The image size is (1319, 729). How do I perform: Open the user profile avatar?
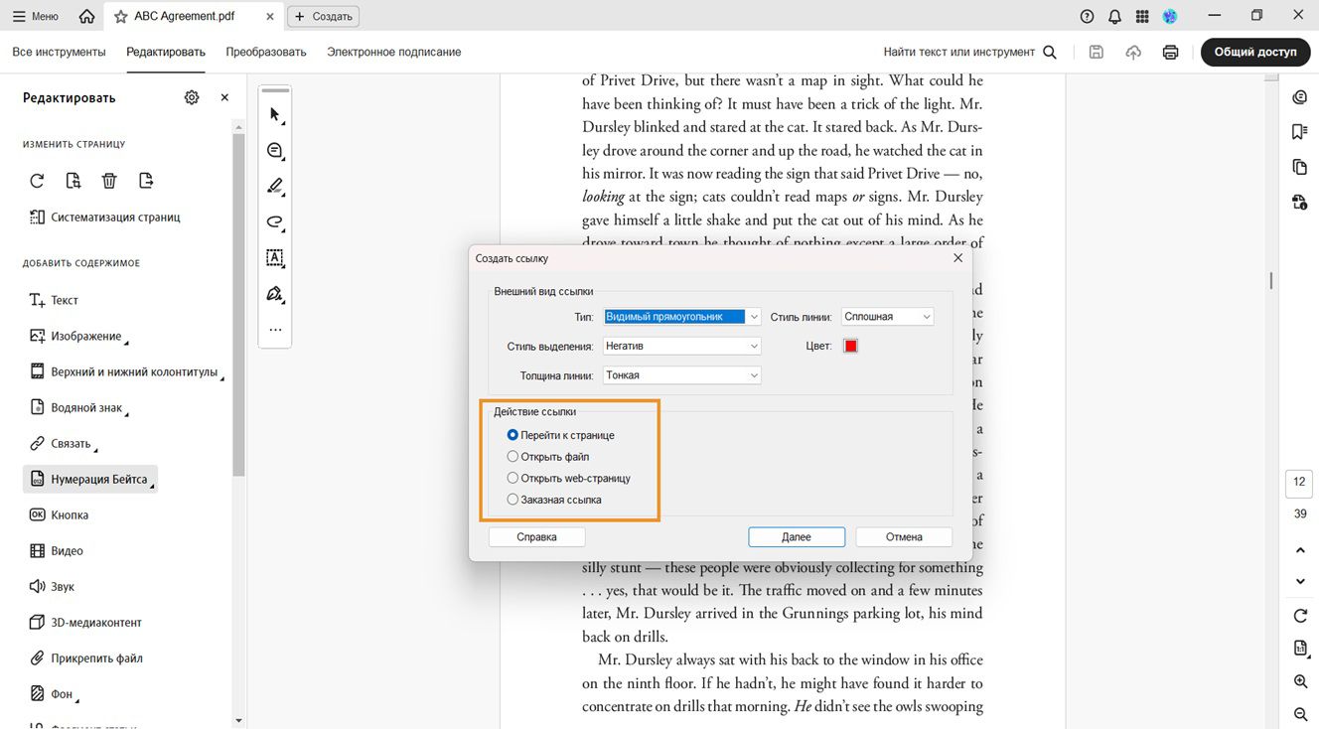click(x=1170, y=16)
